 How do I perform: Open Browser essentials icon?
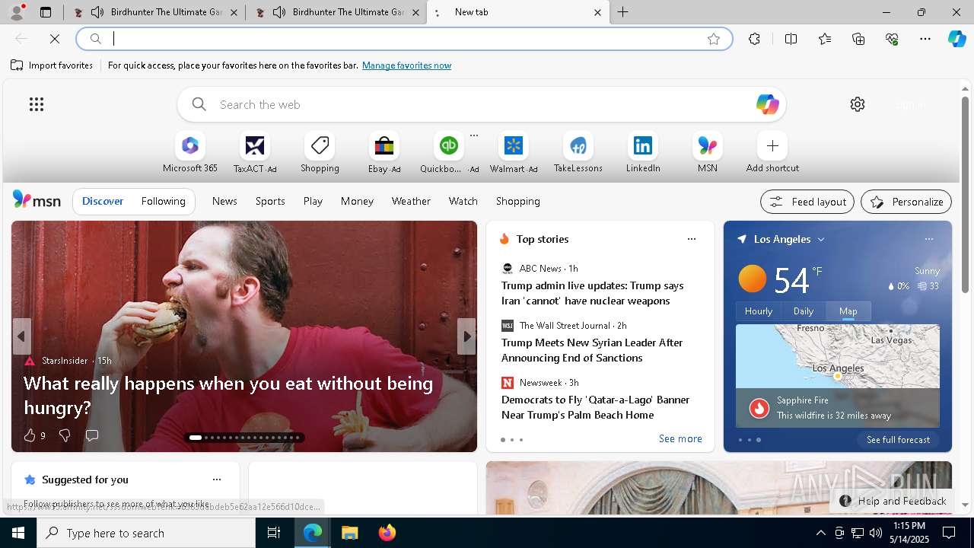tap(892, 39)
